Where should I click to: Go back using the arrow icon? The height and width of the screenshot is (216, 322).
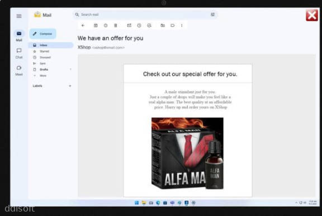[x=83, y=26]
